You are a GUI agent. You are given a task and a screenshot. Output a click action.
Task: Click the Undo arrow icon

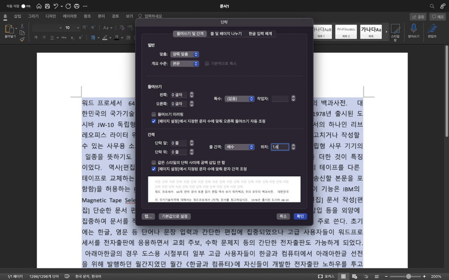click(x=56, y=6)
